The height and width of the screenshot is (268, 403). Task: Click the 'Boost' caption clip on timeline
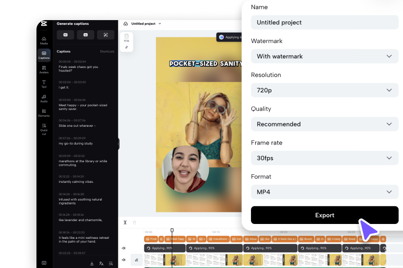click(306, 239)
